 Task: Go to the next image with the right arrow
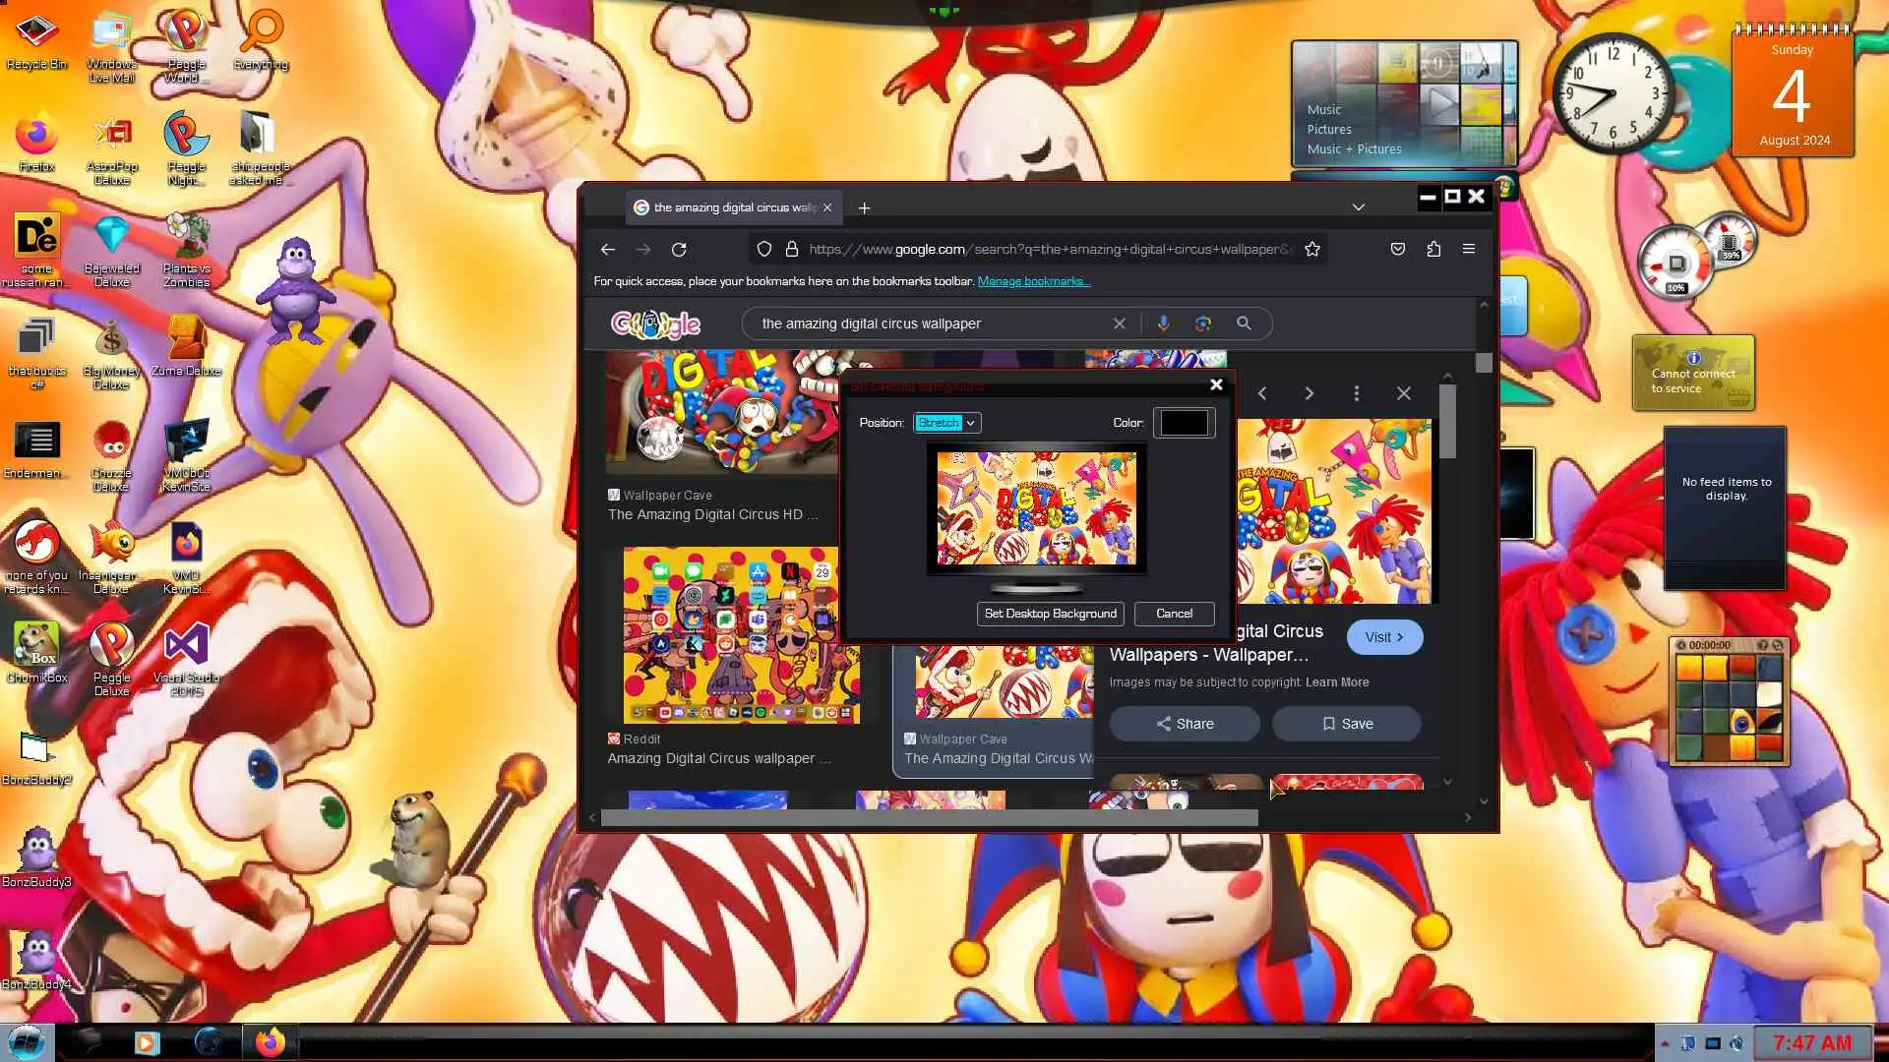pyautogui.click(x=1309, y=393)
